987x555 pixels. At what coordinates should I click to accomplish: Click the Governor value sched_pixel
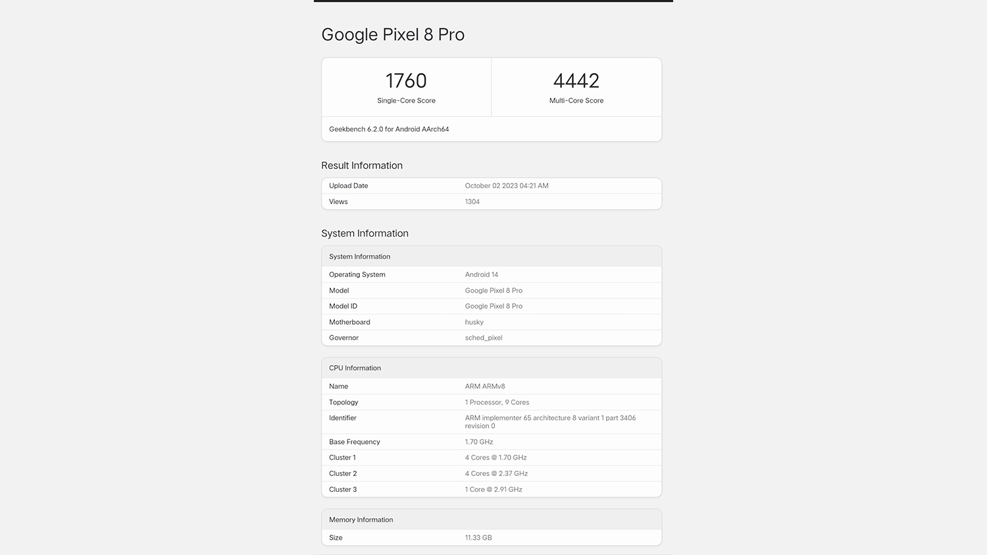(x=484, y=338)
